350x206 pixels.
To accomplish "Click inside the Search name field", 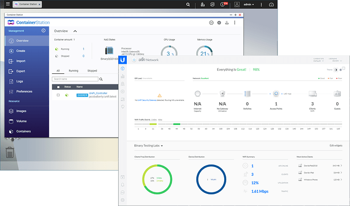I will pos(75,79).
